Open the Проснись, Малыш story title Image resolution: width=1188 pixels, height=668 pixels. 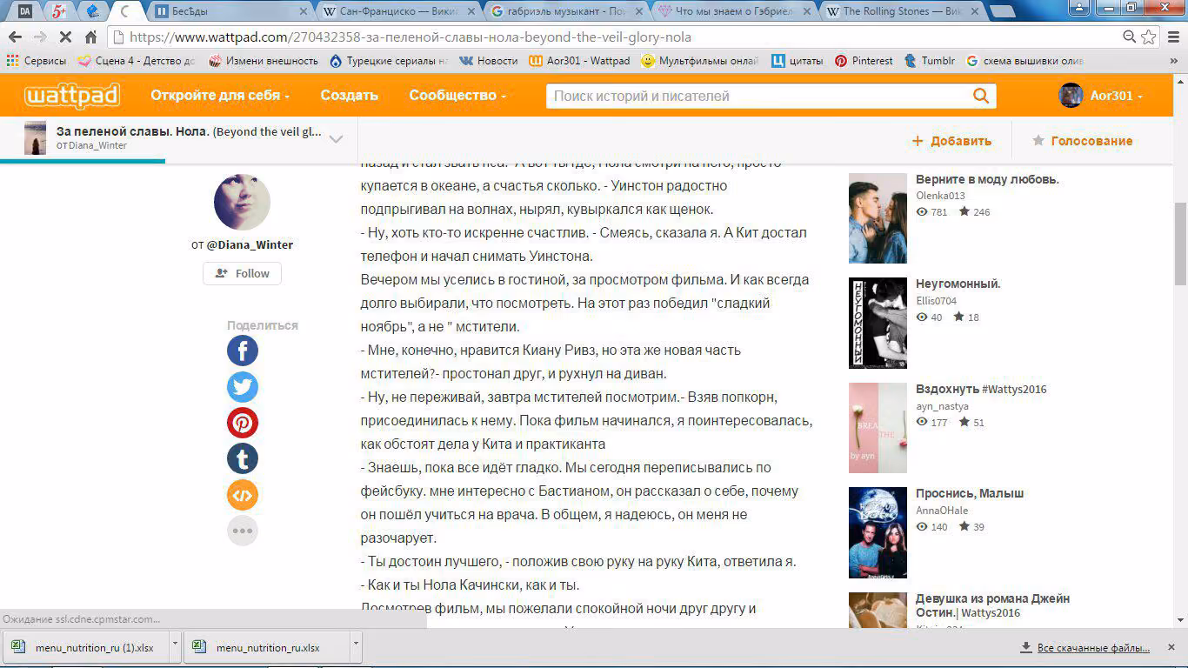[x=970, y=493]
